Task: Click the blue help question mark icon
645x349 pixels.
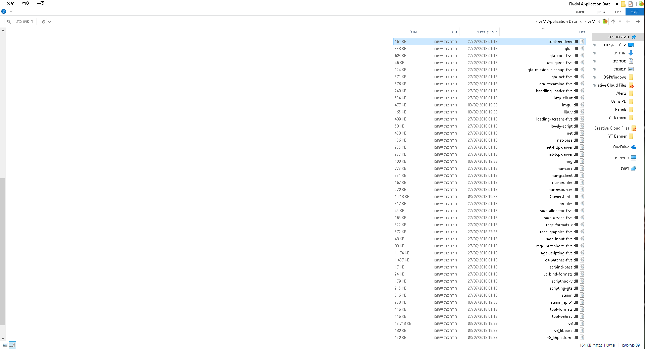Action: coord(4,11)
